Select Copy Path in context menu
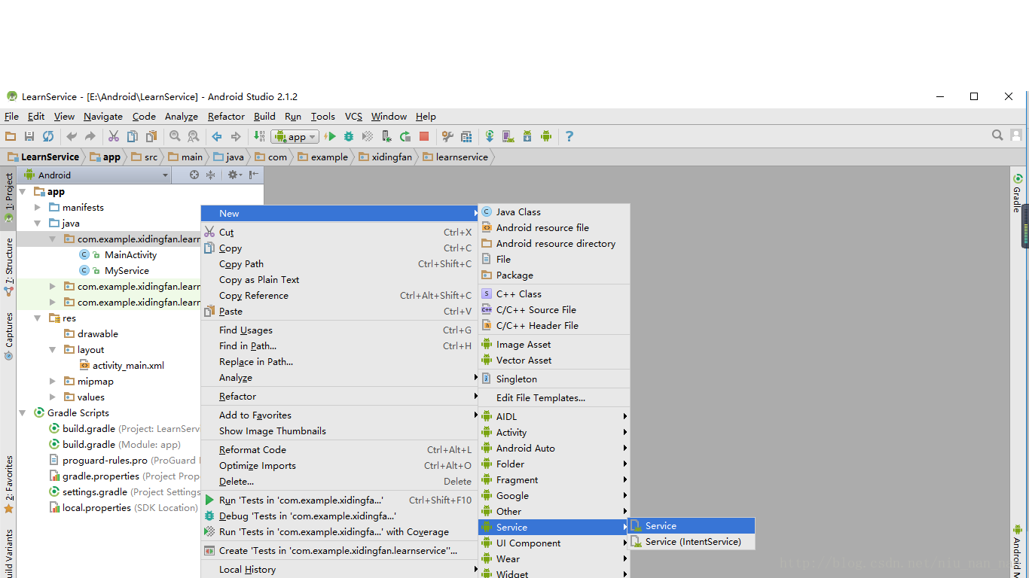This screenshot has width=1029, height=578. click(x=340, y=264)
